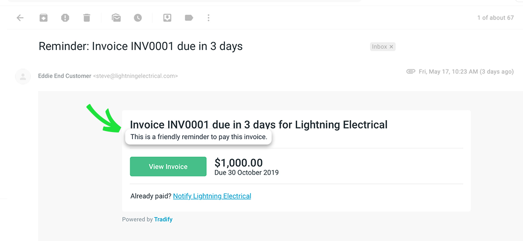This screenshot has width=523, height=241.
Task: Snooze this email with clock icon
Action: [x=138, y=18]
